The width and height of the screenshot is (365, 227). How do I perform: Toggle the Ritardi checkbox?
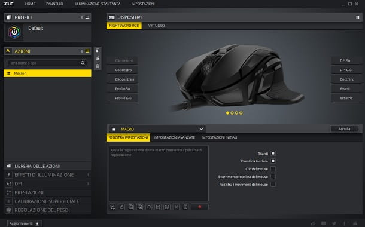[273, 154]
